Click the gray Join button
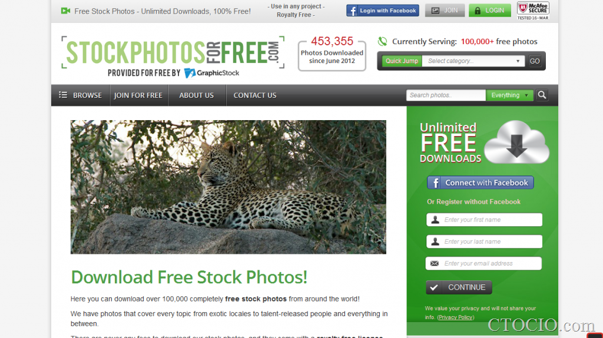Viewport: 603px width, 338px height. click(x=445, y=11)
